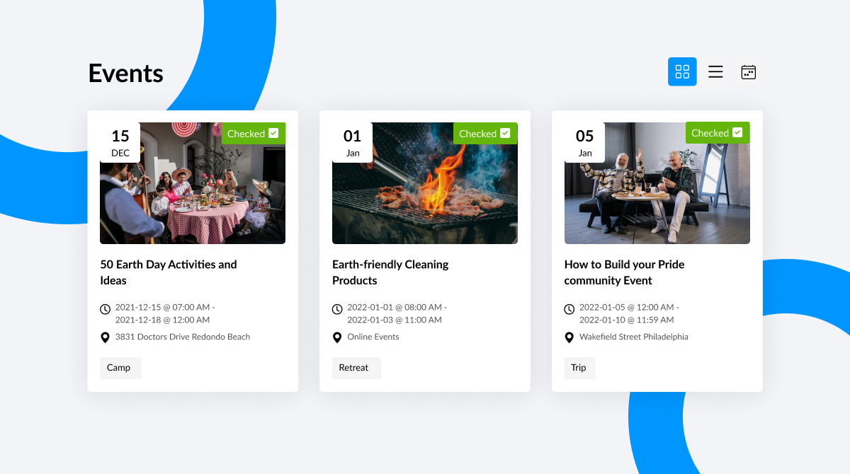Click location pin beside Online Events

pos(337,337)
